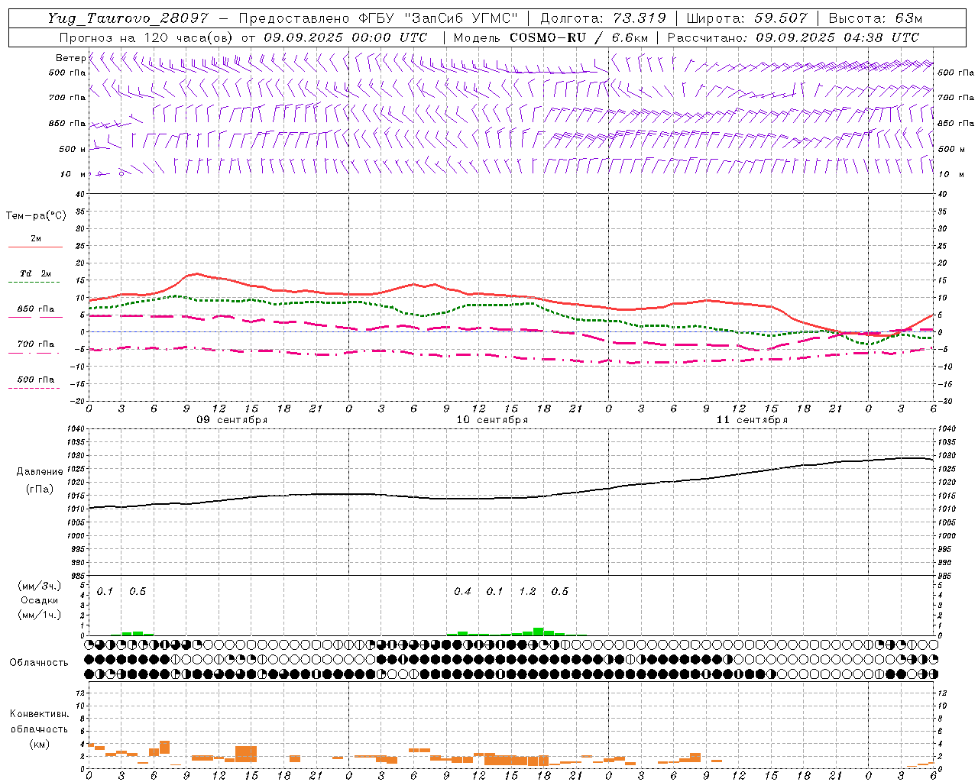
Task: Click the '11 сентября' date label
Action: tap(752, 420)
